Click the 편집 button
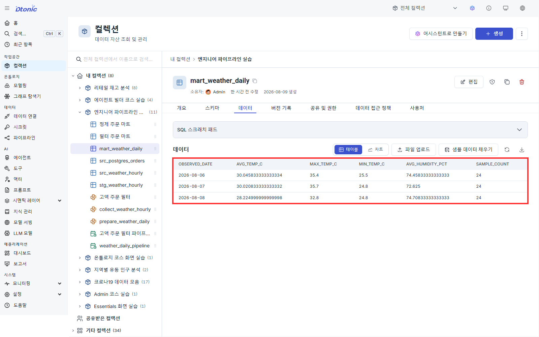Image resolution: width=539 pixels, height=337 pixels. (x=469, y=82)
